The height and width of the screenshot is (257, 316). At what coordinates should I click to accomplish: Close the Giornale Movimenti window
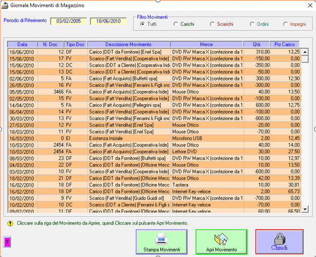[310, 5]
